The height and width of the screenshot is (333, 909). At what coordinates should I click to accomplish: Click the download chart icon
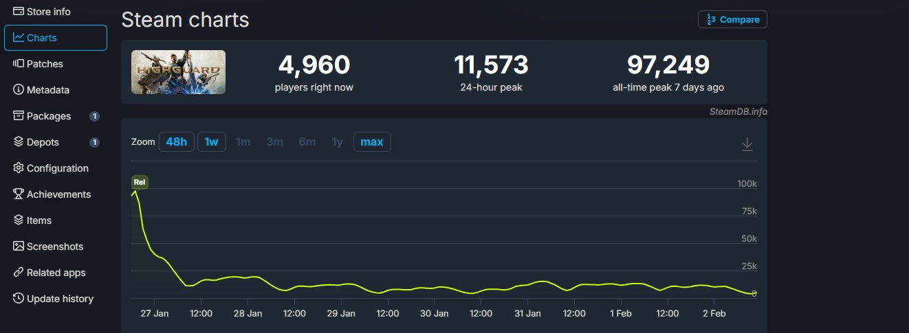tap(747, 144)
